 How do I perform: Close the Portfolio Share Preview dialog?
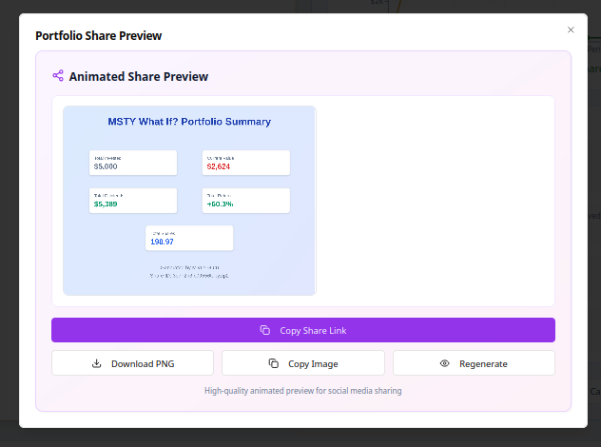tap(571, 30)
